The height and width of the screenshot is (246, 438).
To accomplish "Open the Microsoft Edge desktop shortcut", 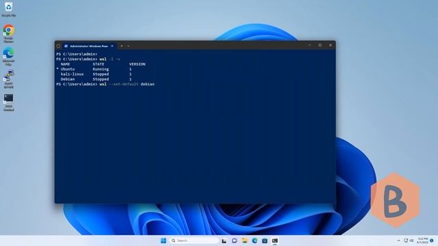I will (9, 56).
